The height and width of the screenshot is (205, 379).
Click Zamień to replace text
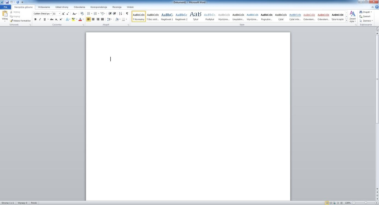tap(365, 16)
